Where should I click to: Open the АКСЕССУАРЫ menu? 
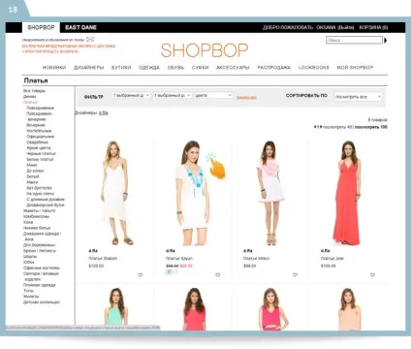[233, 68]
